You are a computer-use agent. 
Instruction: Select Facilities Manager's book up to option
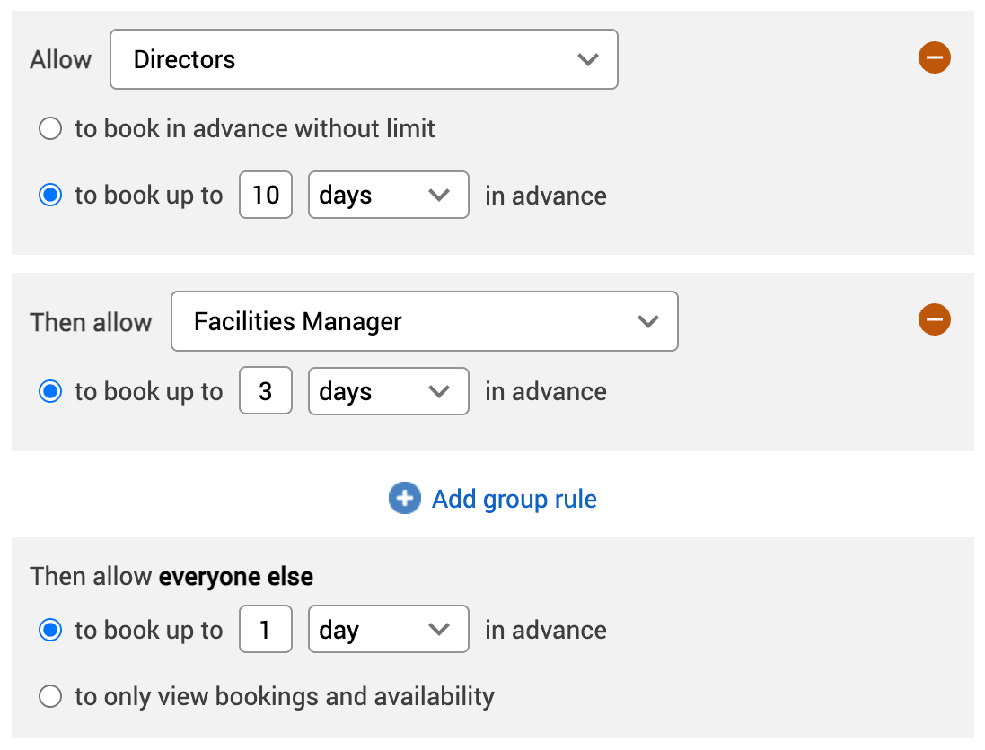click(50, 391)
